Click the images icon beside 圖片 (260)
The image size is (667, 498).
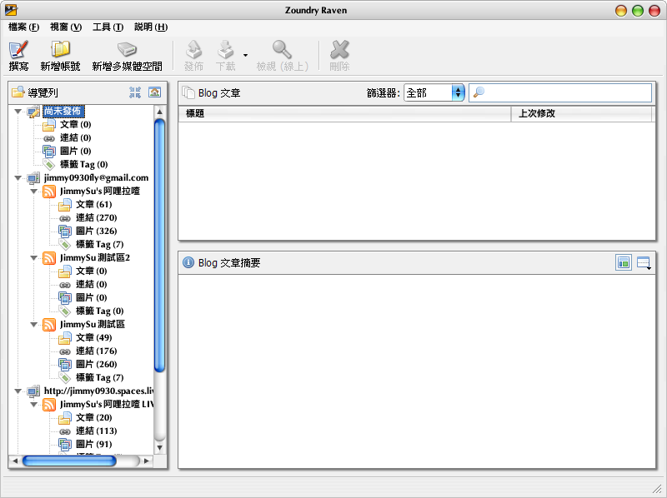65,365
